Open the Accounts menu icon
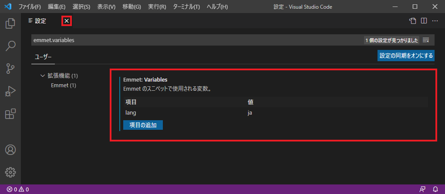445x194 pixels. 10,150
